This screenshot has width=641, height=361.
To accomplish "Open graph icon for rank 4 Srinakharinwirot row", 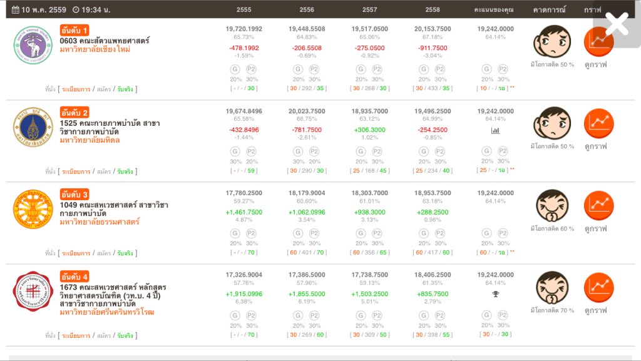I will tap(598, 288).
